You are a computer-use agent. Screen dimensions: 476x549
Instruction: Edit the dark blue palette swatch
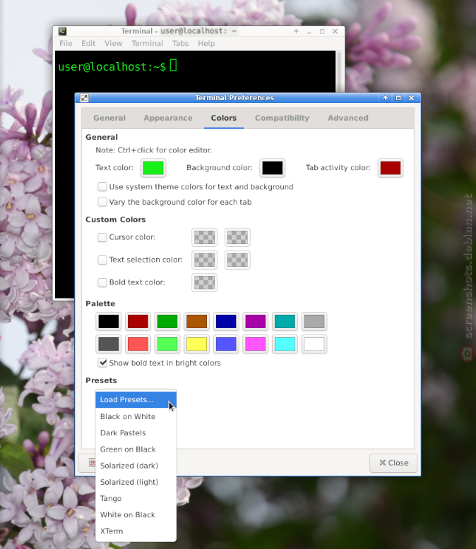point(226,321)
